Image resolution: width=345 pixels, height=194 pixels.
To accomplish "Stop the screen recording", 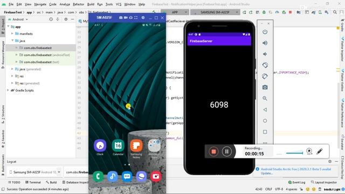I will 213,151.
